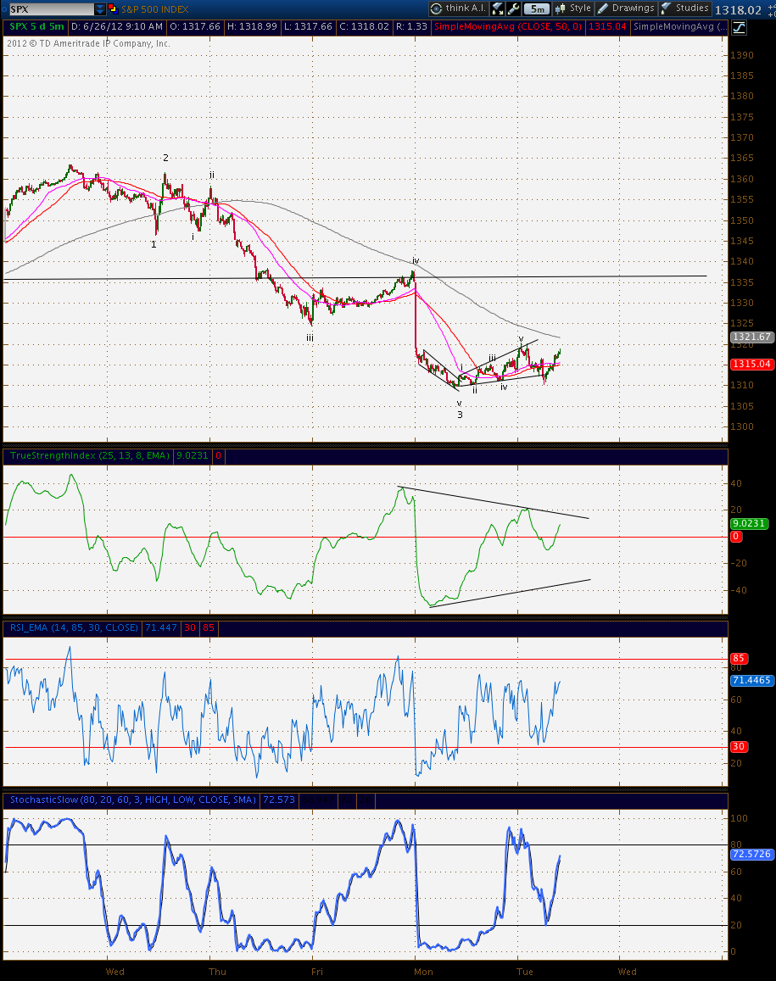Click the D: 6/26/12 9:10 AM date readout
776x981 pixels.
[x=117, y=27]
